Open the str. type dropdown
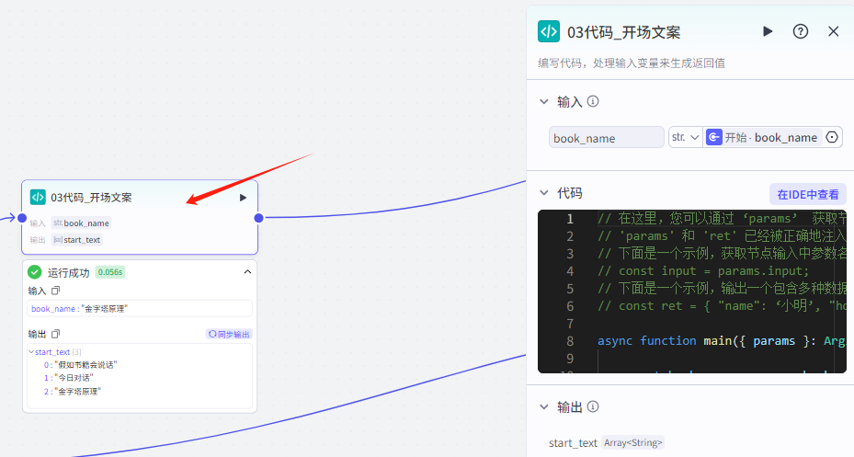 point(685,137)
